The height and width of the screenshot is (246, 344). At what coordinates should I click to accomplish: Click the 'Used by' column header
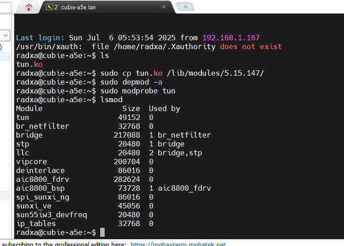[x=165, y=109]
